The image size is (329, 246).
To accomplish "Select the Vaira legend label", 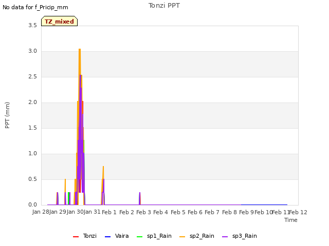I will 122,236.
